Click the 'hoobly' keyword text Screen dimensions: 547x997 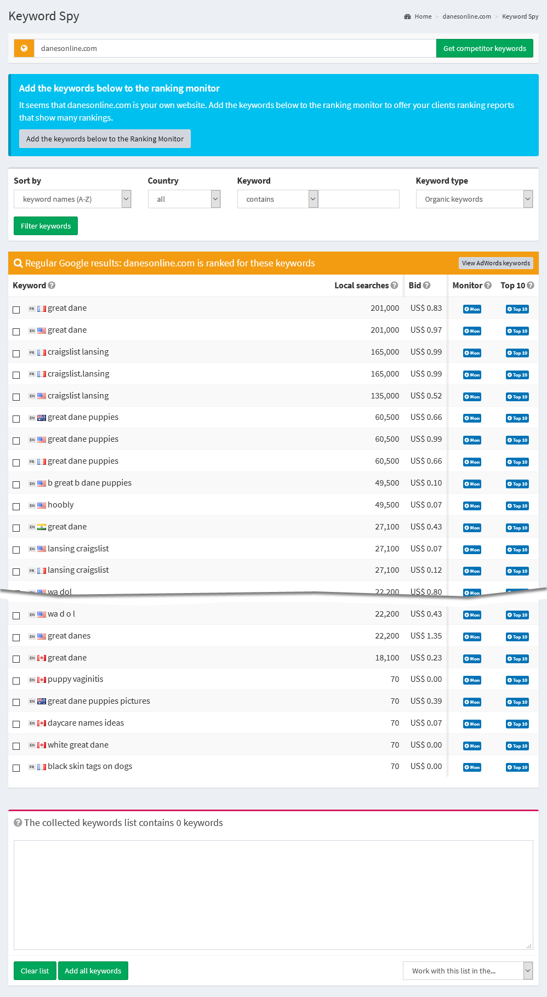(60, 505)
